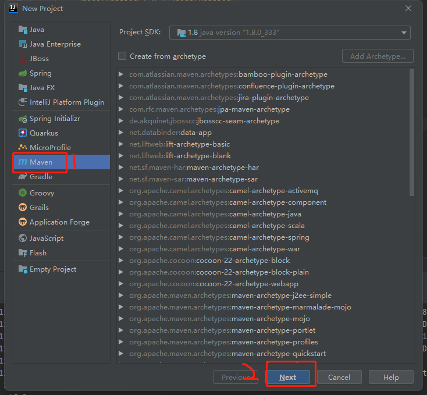Close the New Project dialog
The image size is (427, 395).
[x=408, y=9]
